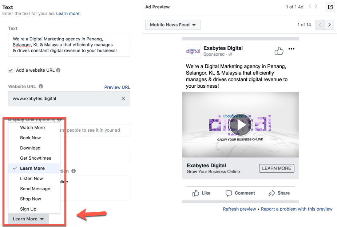The height and width of the screenshot is (227, 337).
Task: Go to next ad preview placement arrow
Action: [329, 25]
